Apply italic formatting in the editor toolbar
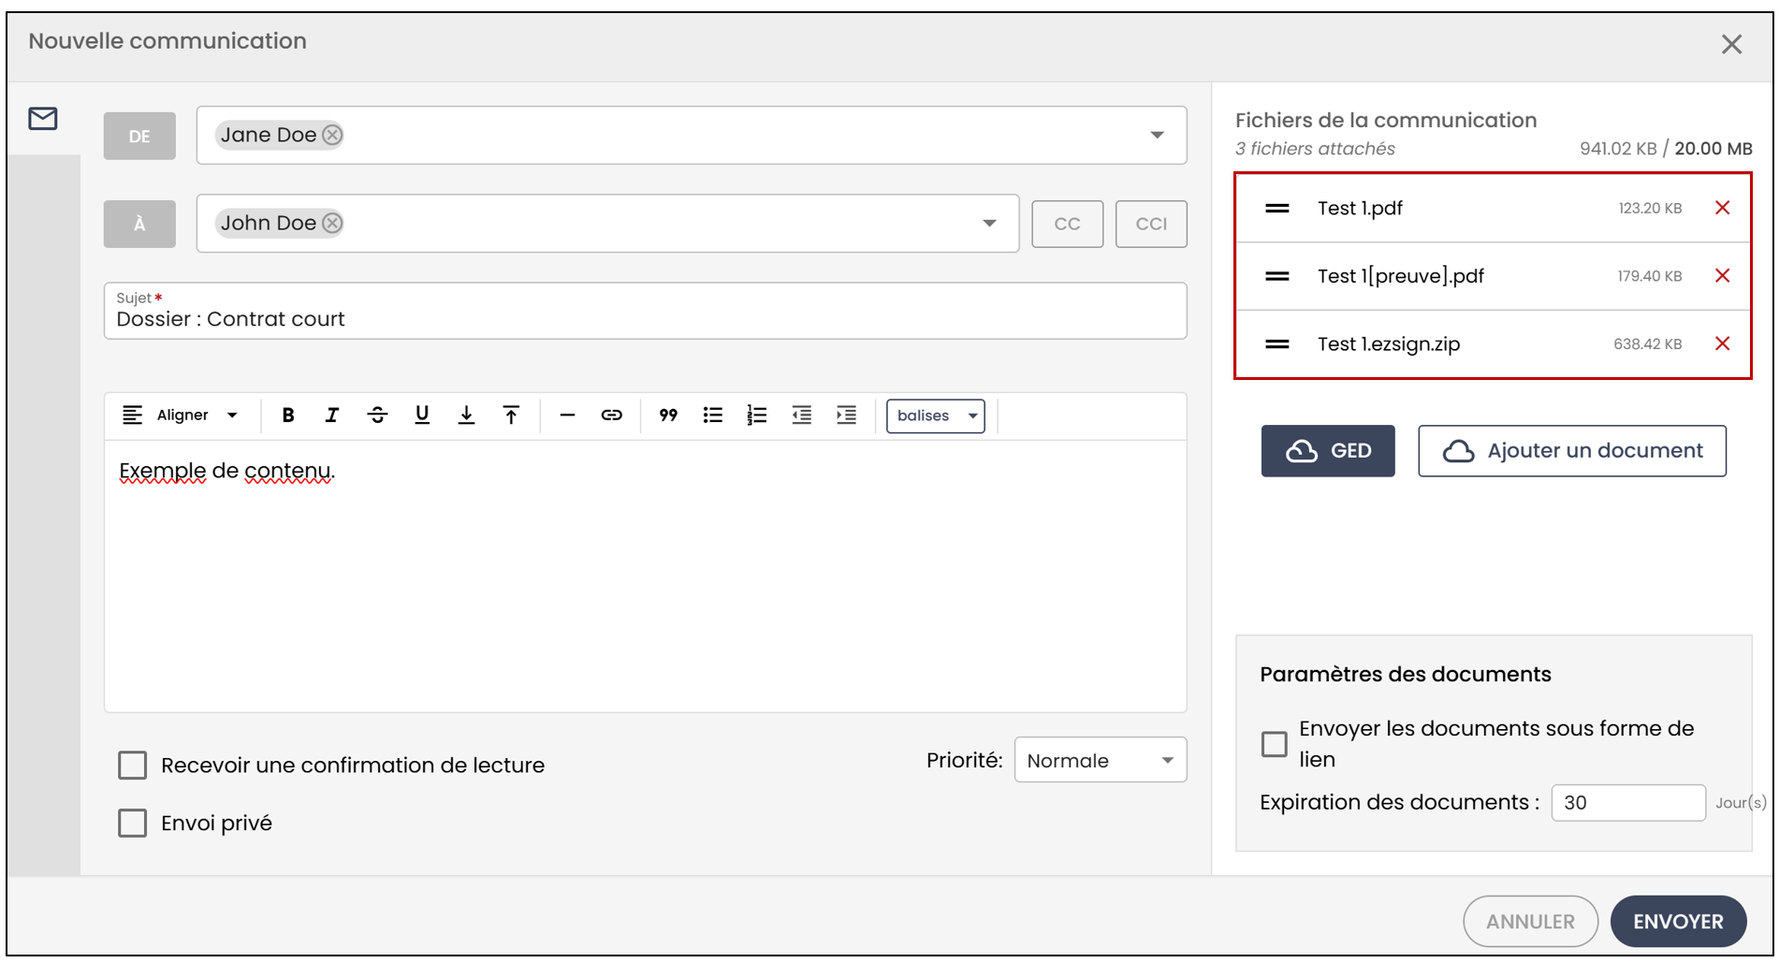The height and width of the screenshot is (963, 1779). click(x=332, y=416)
